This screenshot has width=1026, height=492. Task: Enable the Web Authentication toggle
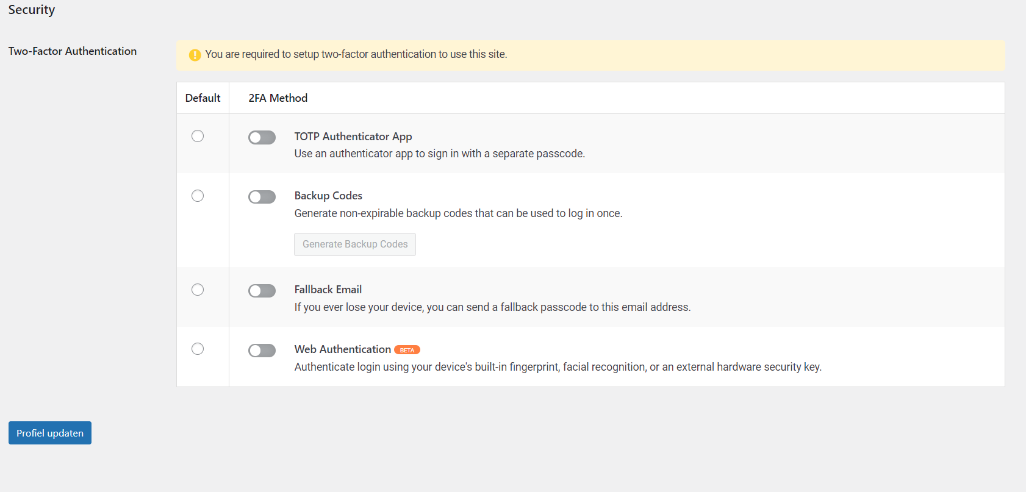coord(262,351)
